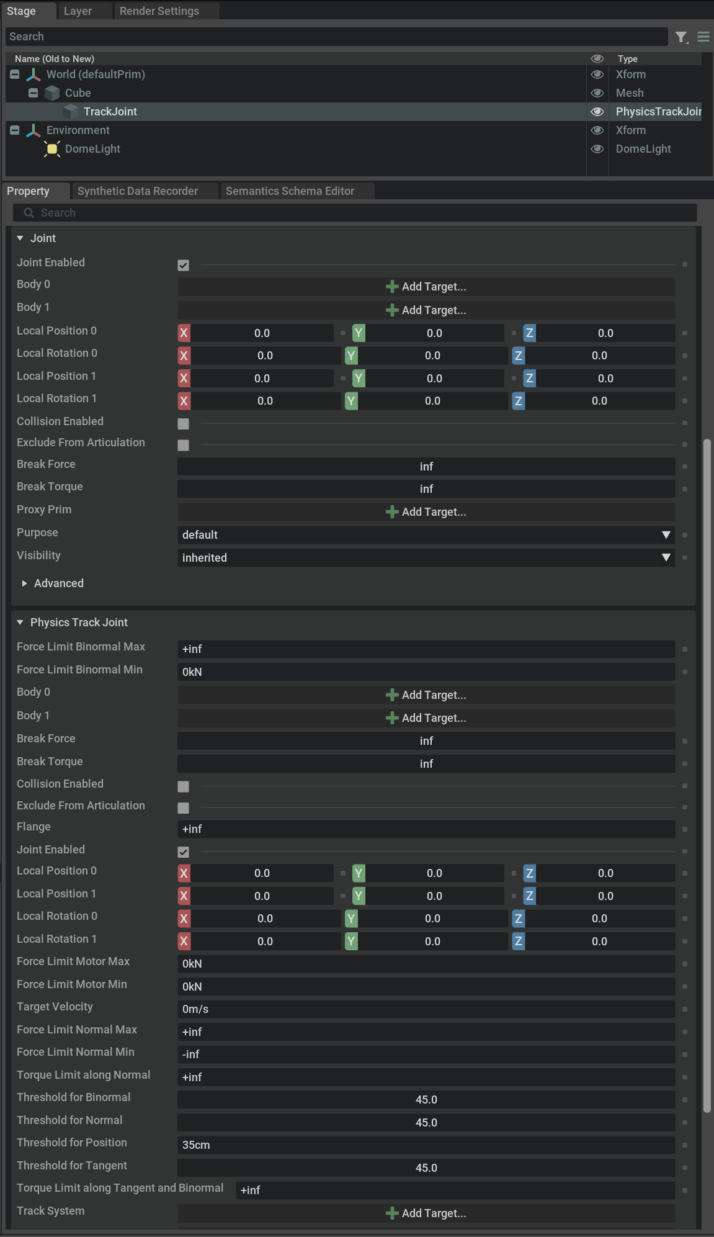Click Torque Limit along Normal field

[x=426, y=1077]
